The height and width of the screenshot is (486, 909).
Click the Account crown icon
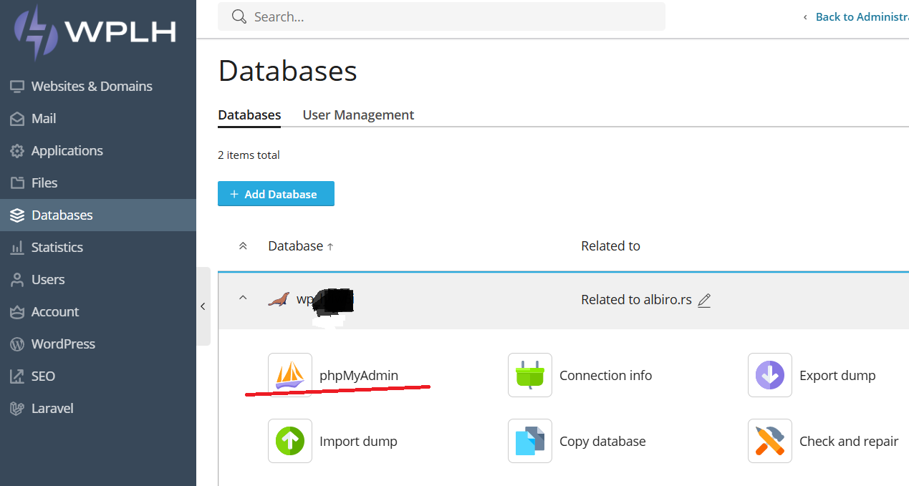click(17, 312)
